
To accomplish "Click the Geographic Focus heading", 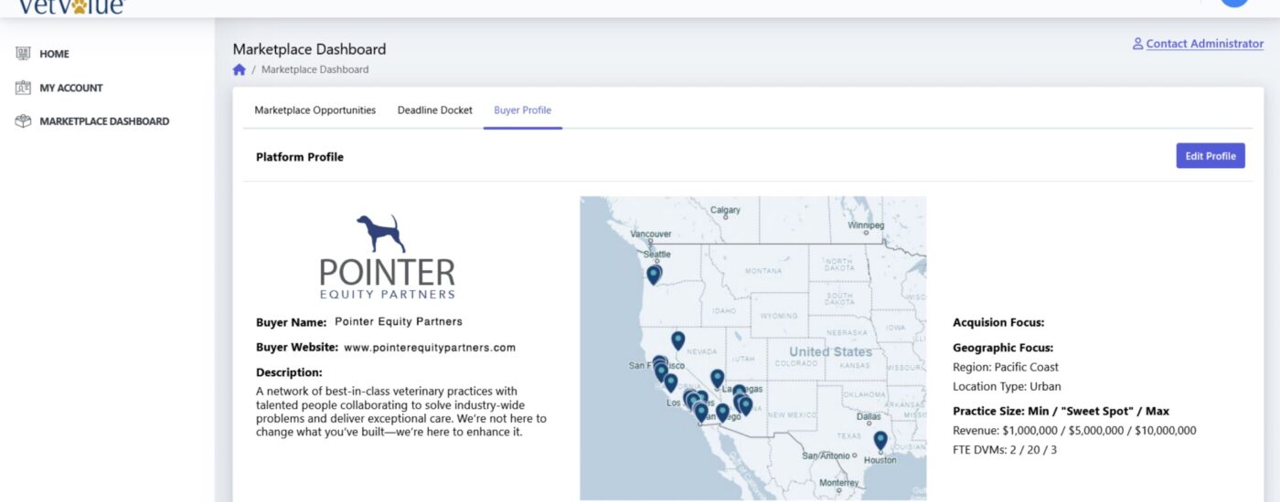I will click(x=1003, y=348).
